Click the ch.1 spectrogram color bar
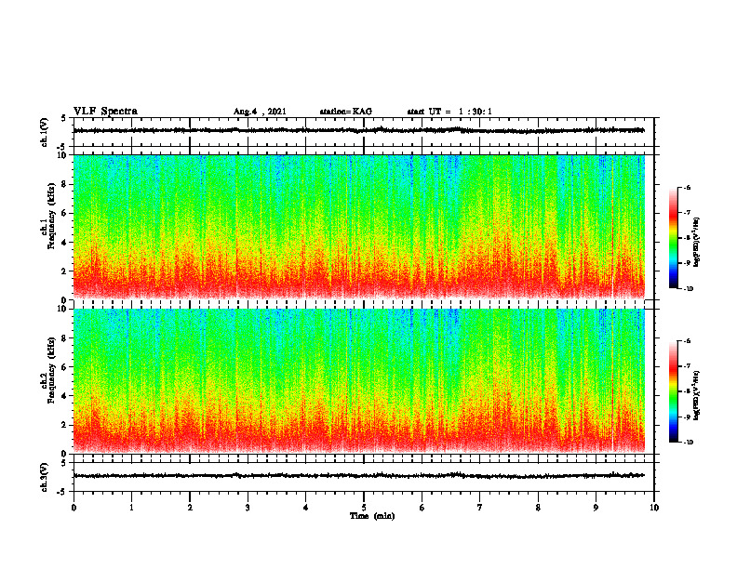This screenshot has width=737, height=569. tap(673, 238)
